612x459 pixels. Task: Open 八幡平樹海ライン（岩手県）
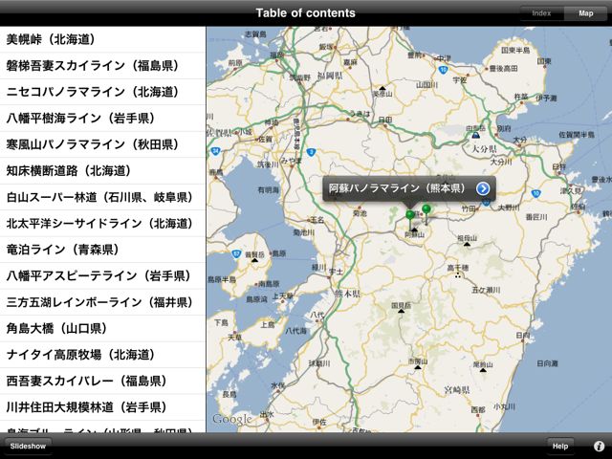[102, 118]
